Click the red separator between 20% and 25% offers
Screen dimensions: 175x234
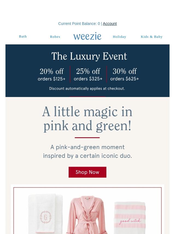click(70, 74)
